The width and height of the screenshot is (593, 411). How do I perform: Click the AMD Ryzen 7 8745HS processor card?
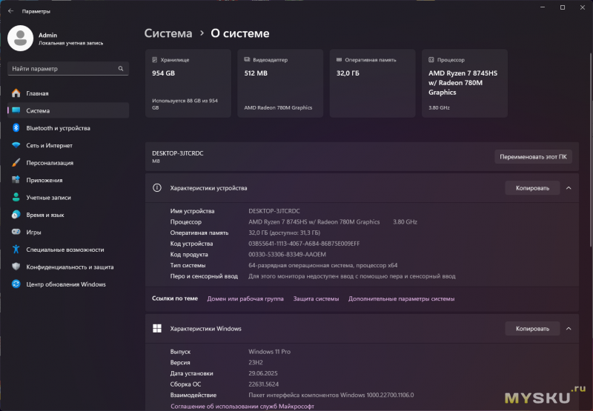pyautogui.click(x=465, y=83)
